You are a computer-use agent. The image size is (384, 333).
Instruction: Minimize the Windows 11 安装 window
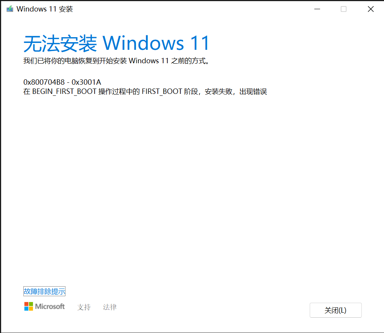pos(317,9)
